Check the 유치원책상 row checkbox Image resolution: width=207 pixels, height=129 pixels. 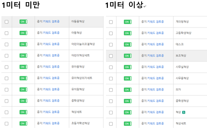pos(6,90)
